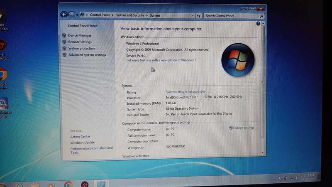Open Advanced system settings
The height and width of the screenshot is (187, 332).
pos(87,55)
